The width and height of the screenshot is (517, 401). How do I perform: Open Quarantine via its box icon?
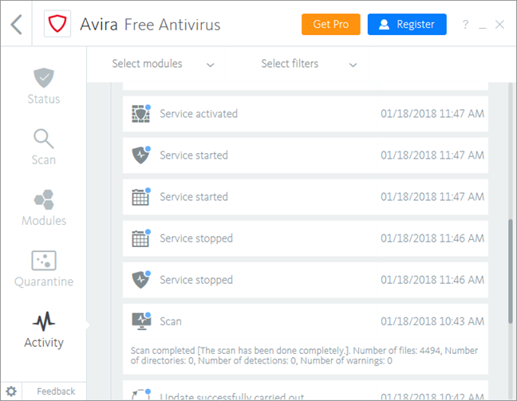(x=44, y=261)
